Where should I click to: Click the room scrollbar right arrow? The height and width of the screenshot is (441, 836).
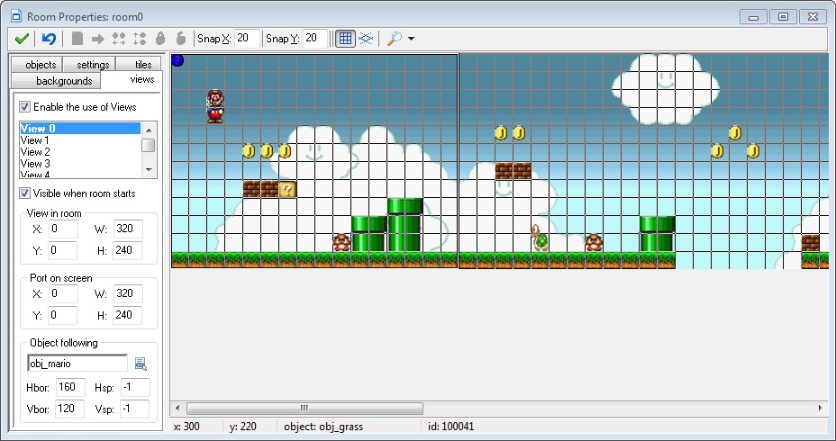821,409
